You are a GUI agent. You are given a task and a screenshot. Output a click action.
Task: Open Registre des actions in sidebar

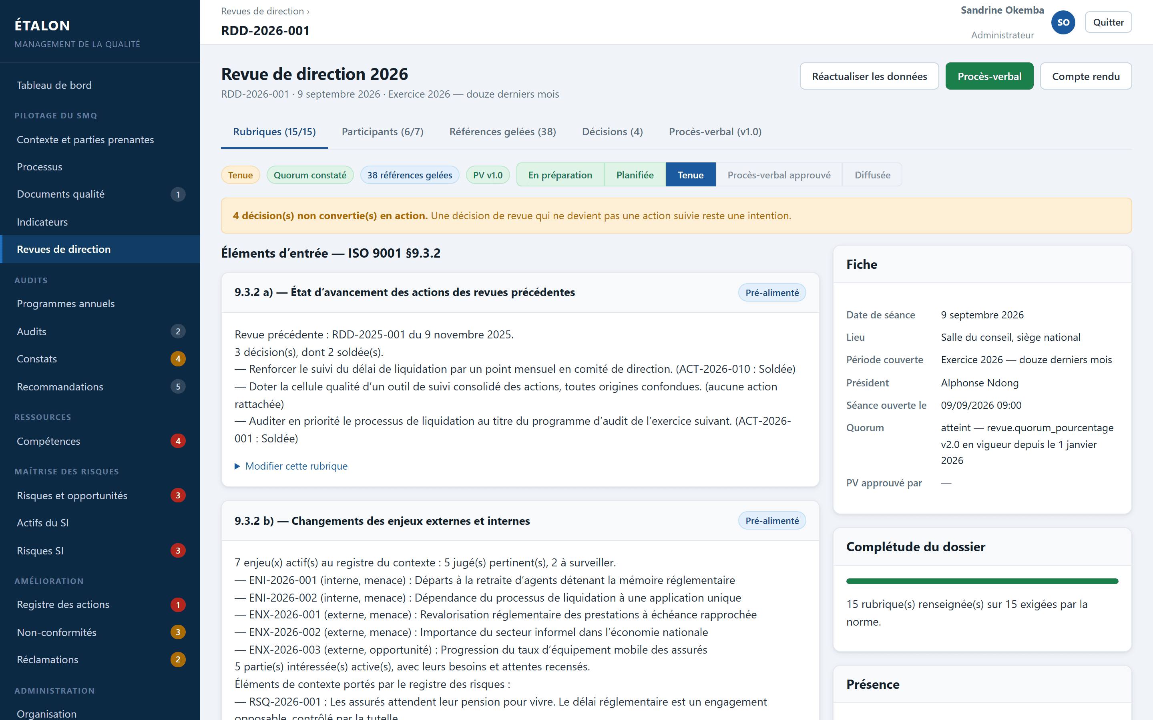[100, 605]
